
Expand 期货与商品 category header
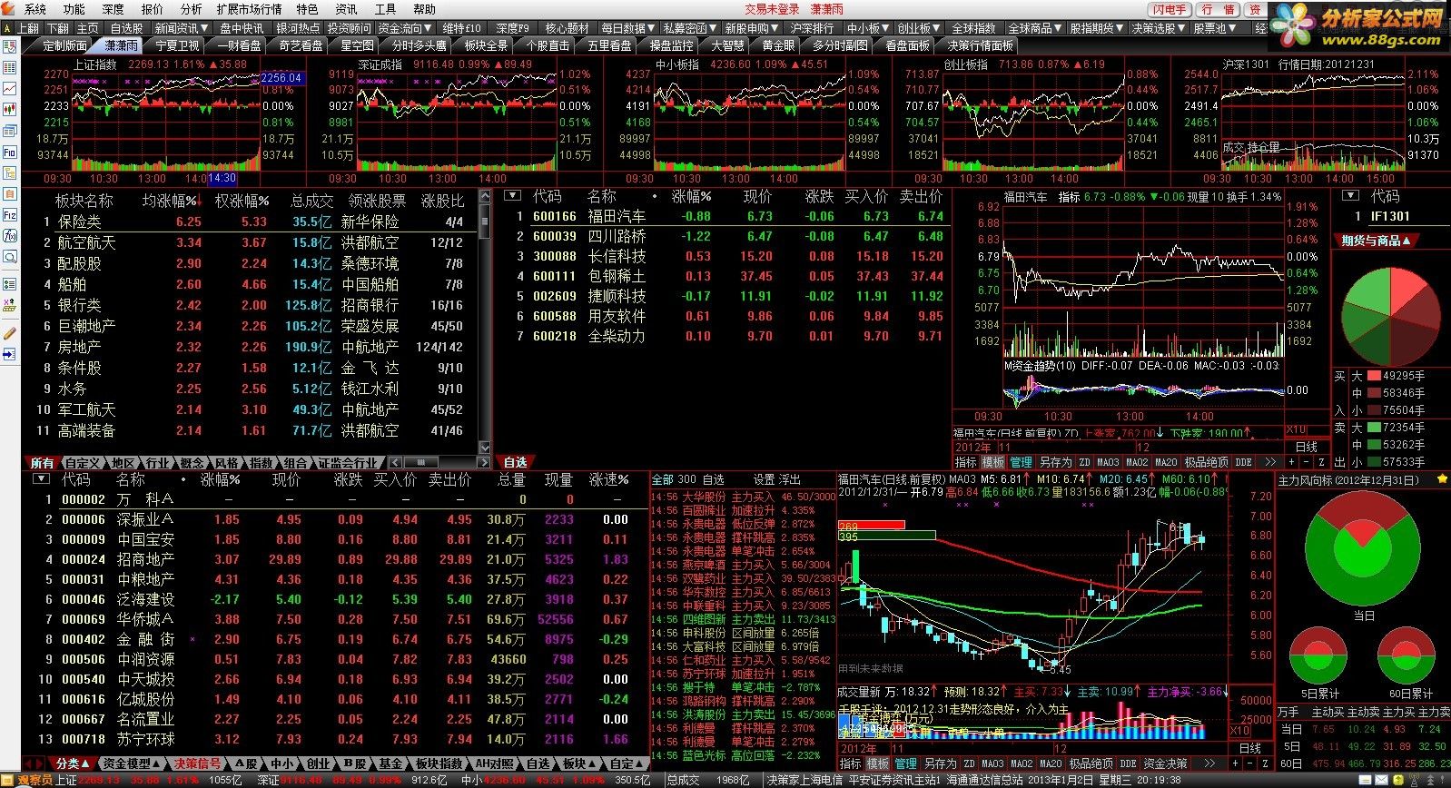pyautogui.click(x=1377, y=241)
